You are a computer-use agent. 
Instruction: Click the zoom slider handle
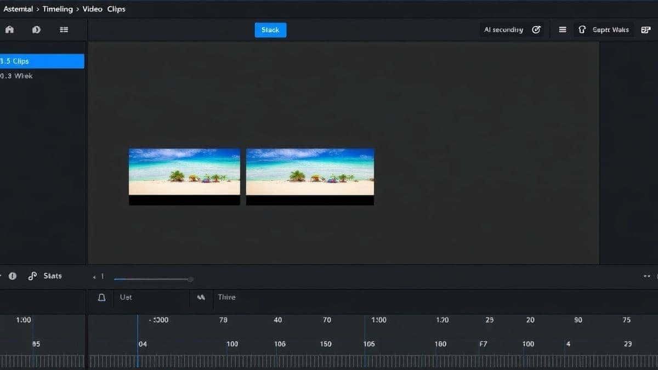pos(190,280)
